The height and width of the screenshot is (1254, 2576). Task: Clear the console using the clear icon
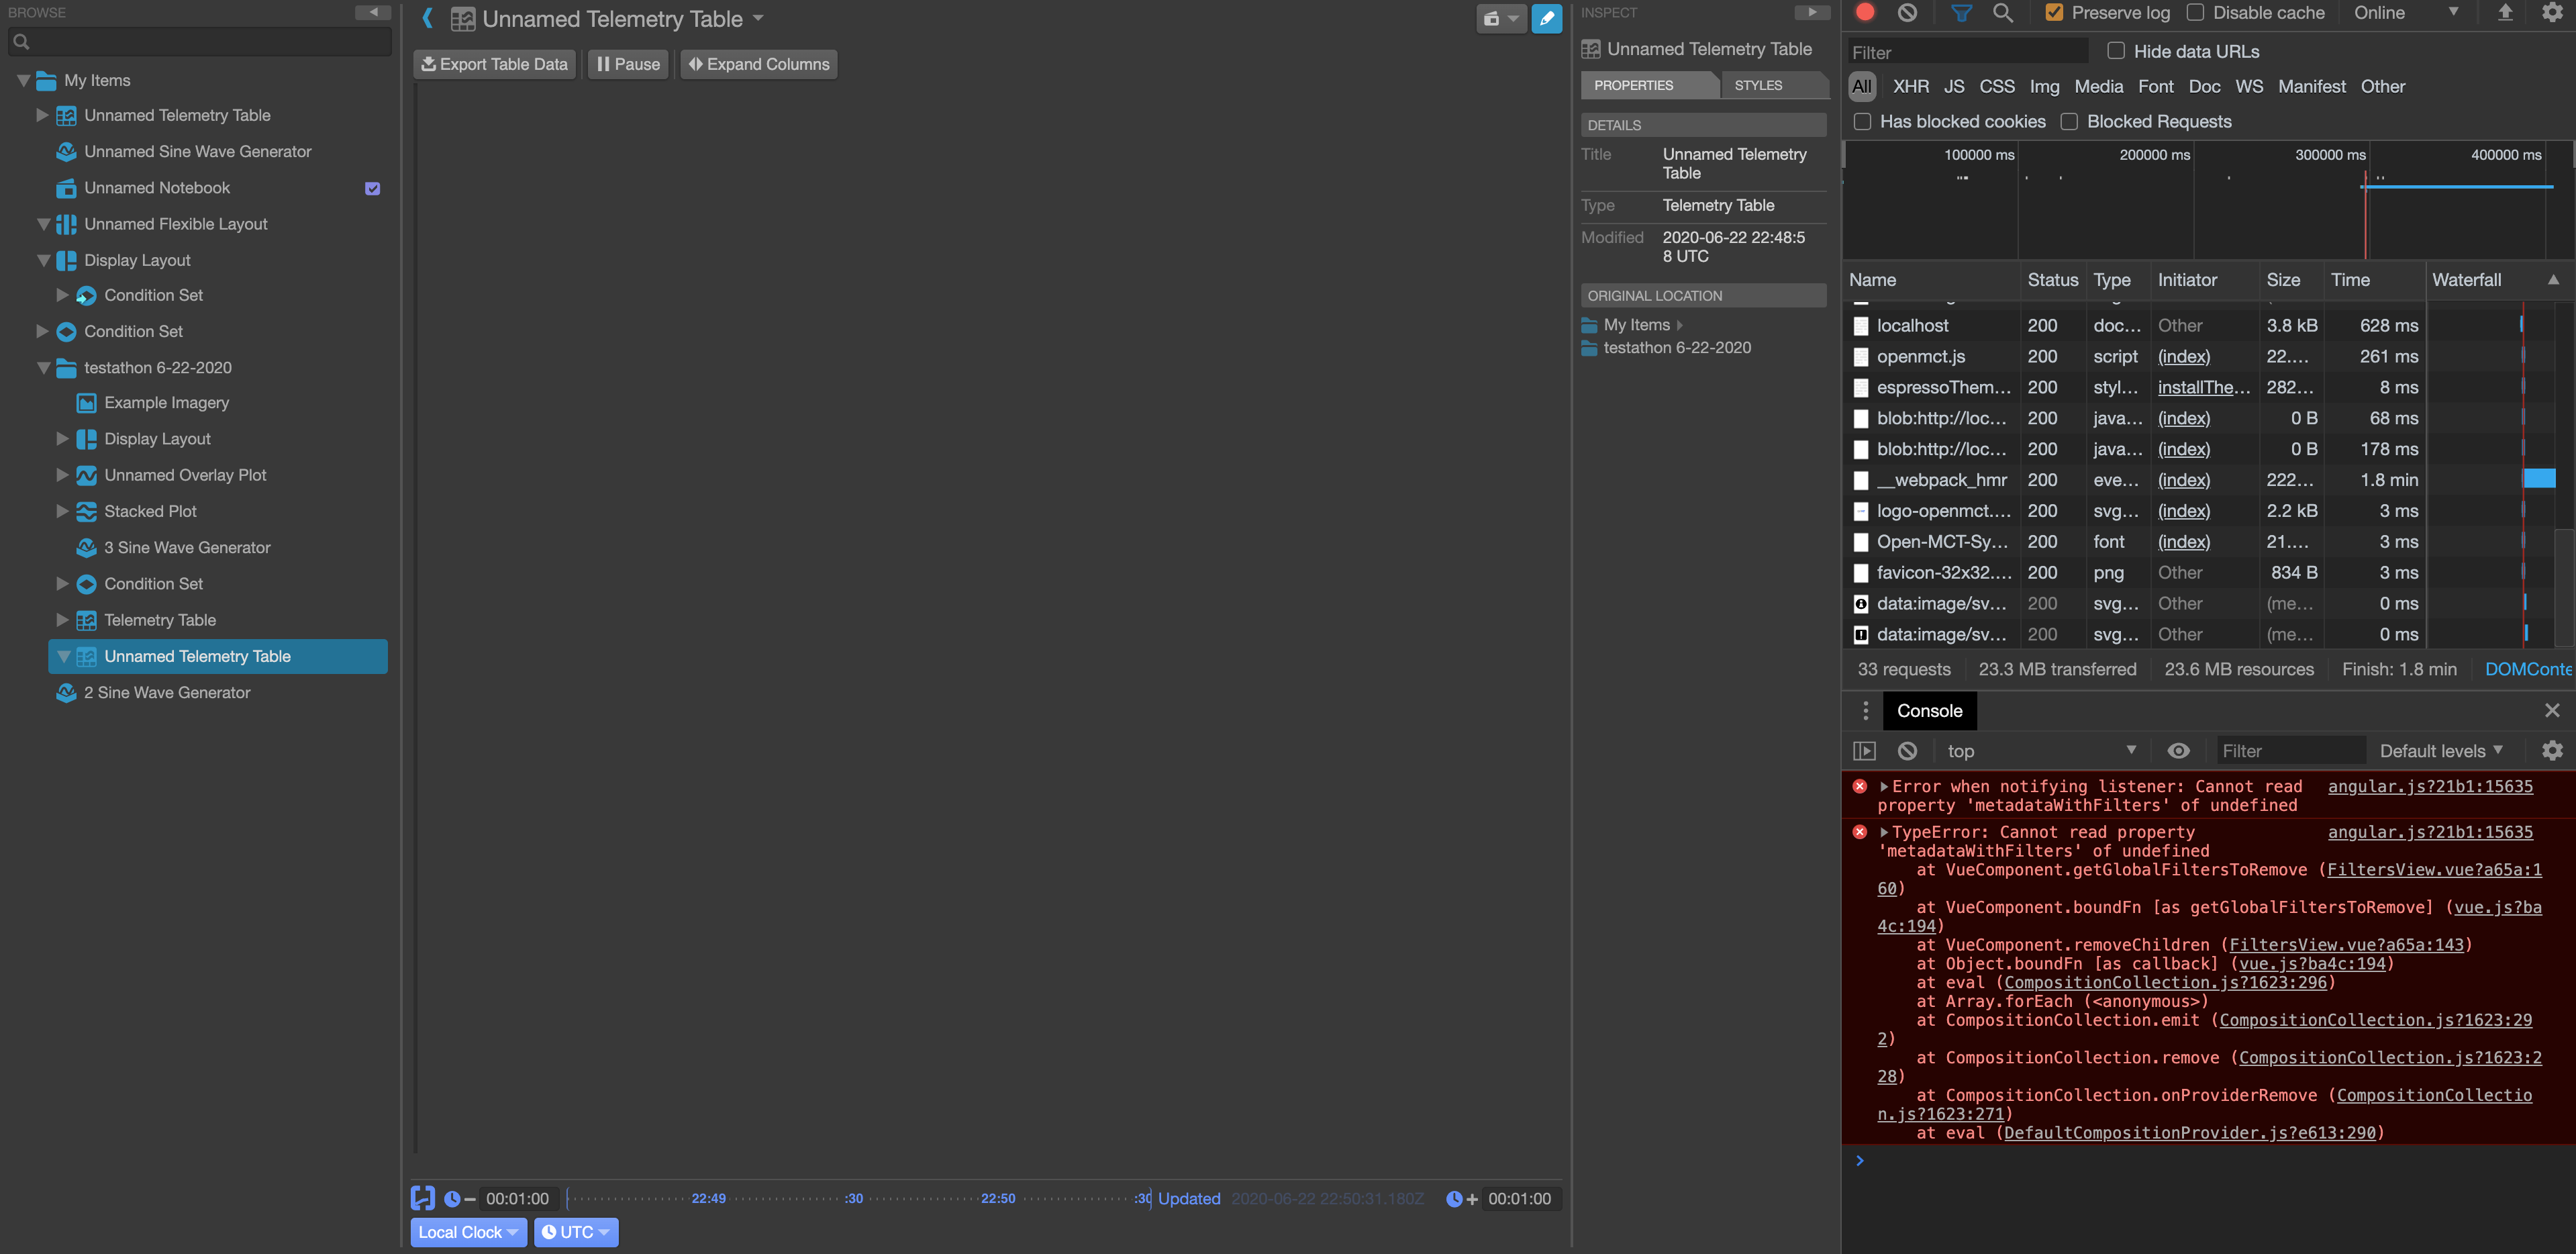(x=1908, y=750)
